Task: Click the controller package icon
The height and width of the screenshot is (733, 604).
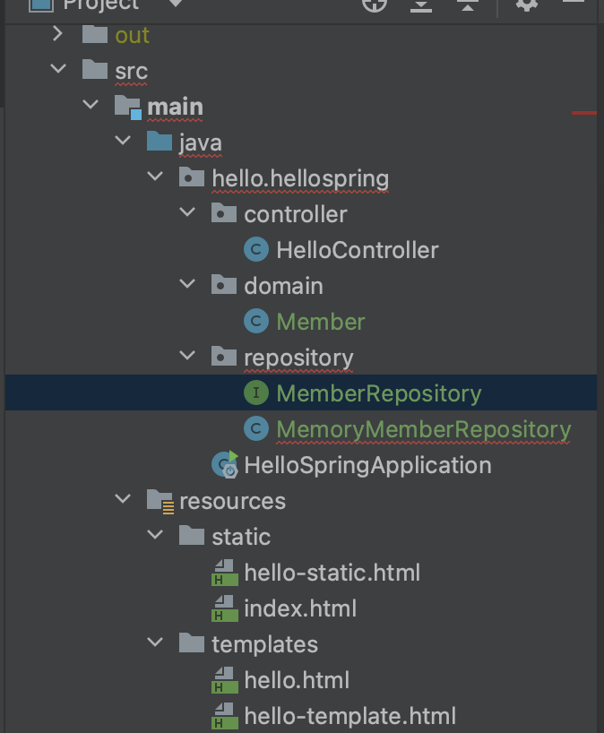Action: pyautogui.click(x=224, y=212)
